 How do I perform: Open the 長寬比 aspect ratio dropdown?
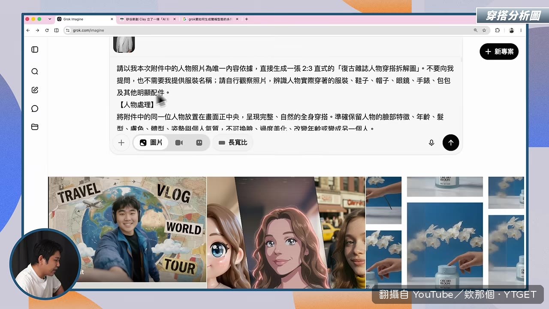233,142
